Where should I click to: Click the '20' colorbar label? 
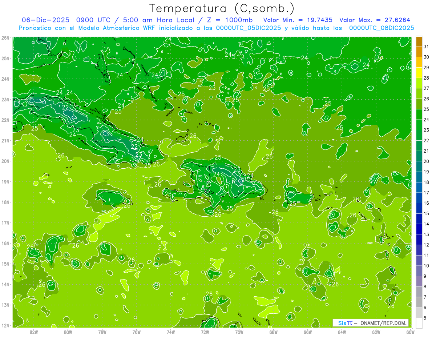pos(426,161)
